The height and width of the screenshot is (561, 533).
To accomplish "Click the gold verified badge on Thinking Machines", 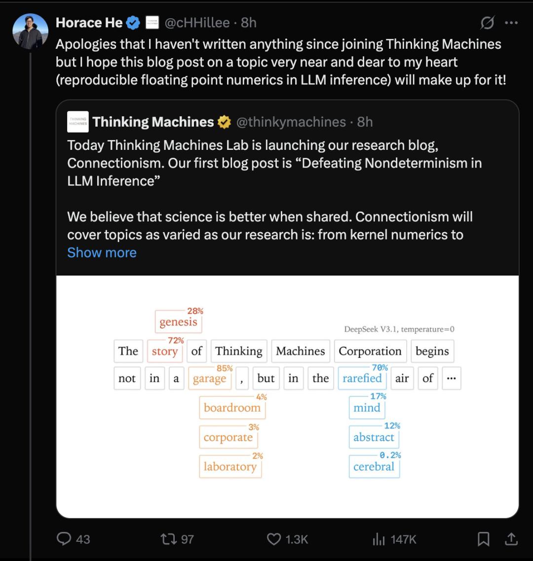I will coord(224,122).
